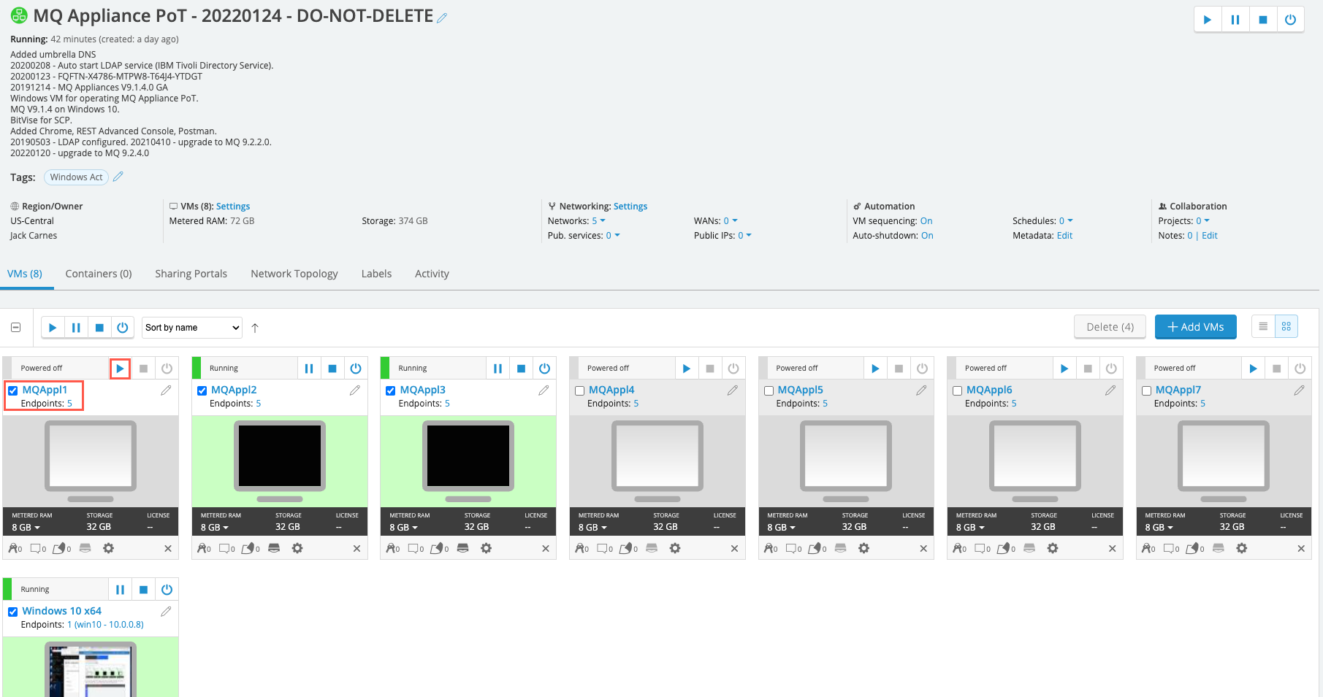Image resolution: width=1323 pixels, height=697 pixels.
Task: Remove MQAppl7 with its X icon
Action: click(x=1301, y=549)
